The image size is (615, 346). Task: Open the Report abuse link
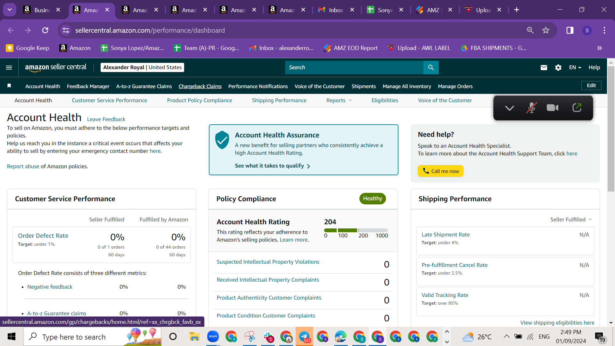(x=23, y=167)
